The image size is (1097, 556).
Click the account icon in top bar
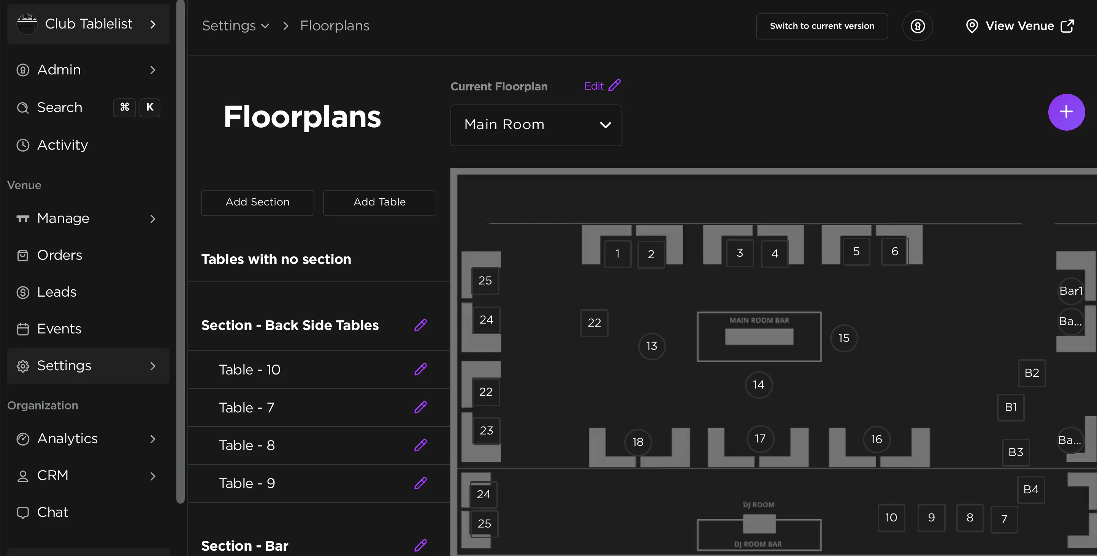pos(917,26)
